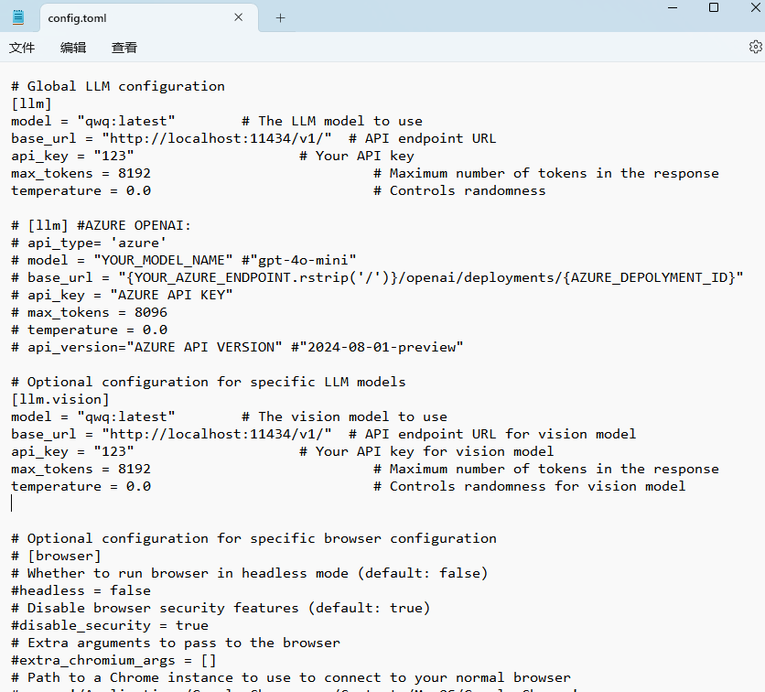Viewport: 765px width, 692px height.
Task: Click the '# [browser]' line
Action: (x=56, y=556)
